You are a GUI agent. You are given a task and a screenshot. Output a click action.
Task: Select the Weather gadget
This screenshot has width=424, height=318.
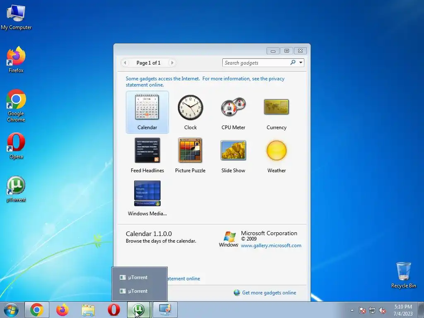pyautogui.click(x=276, y=155)
